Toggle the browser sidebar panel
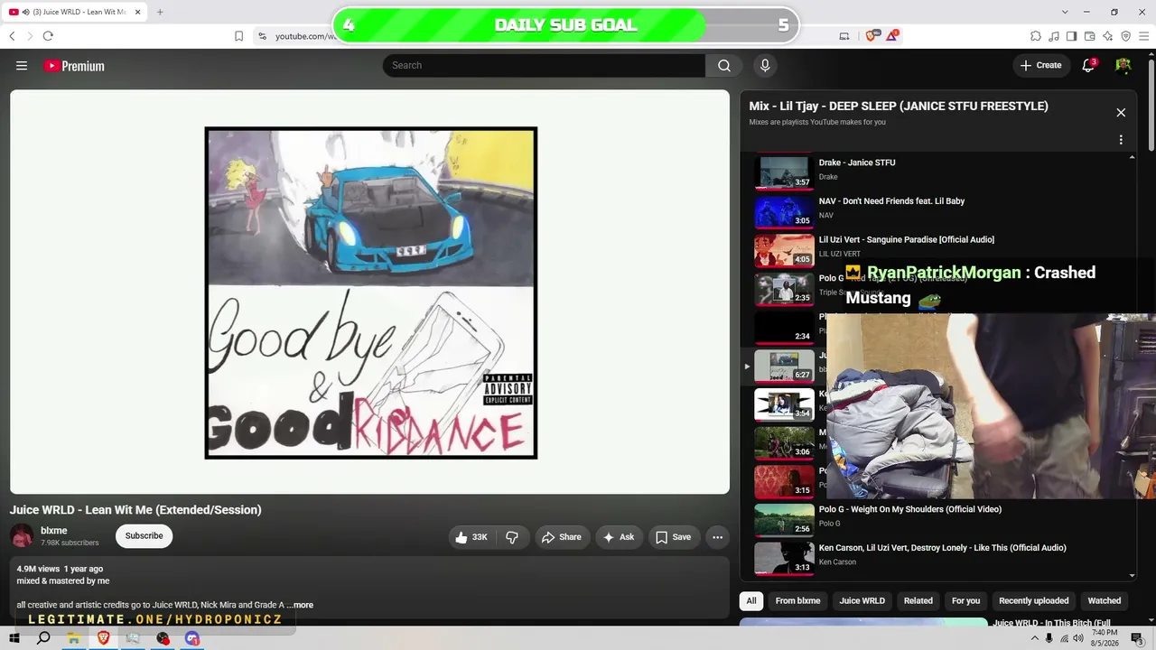The height and width of the screenshot is (650, 1156). pos(1072,36)
